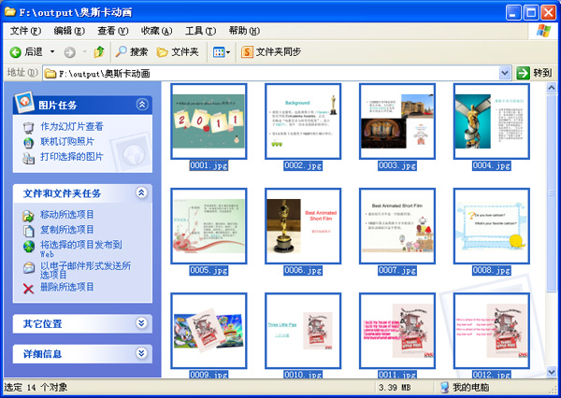Click the red X delete icon

click(28, 289)
